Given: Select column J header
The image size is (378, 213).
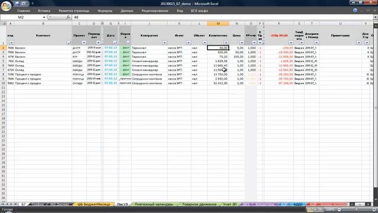Looking at the screenshot, I should 149,24.
